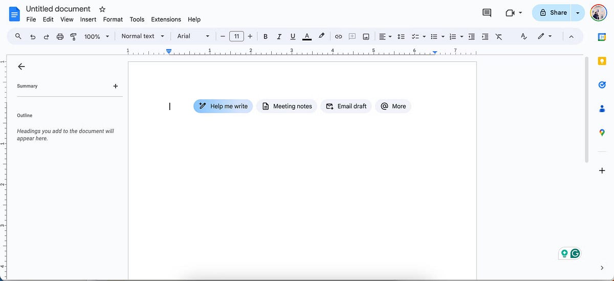
Task: Star the Untitled document
Action: [102, 9]
